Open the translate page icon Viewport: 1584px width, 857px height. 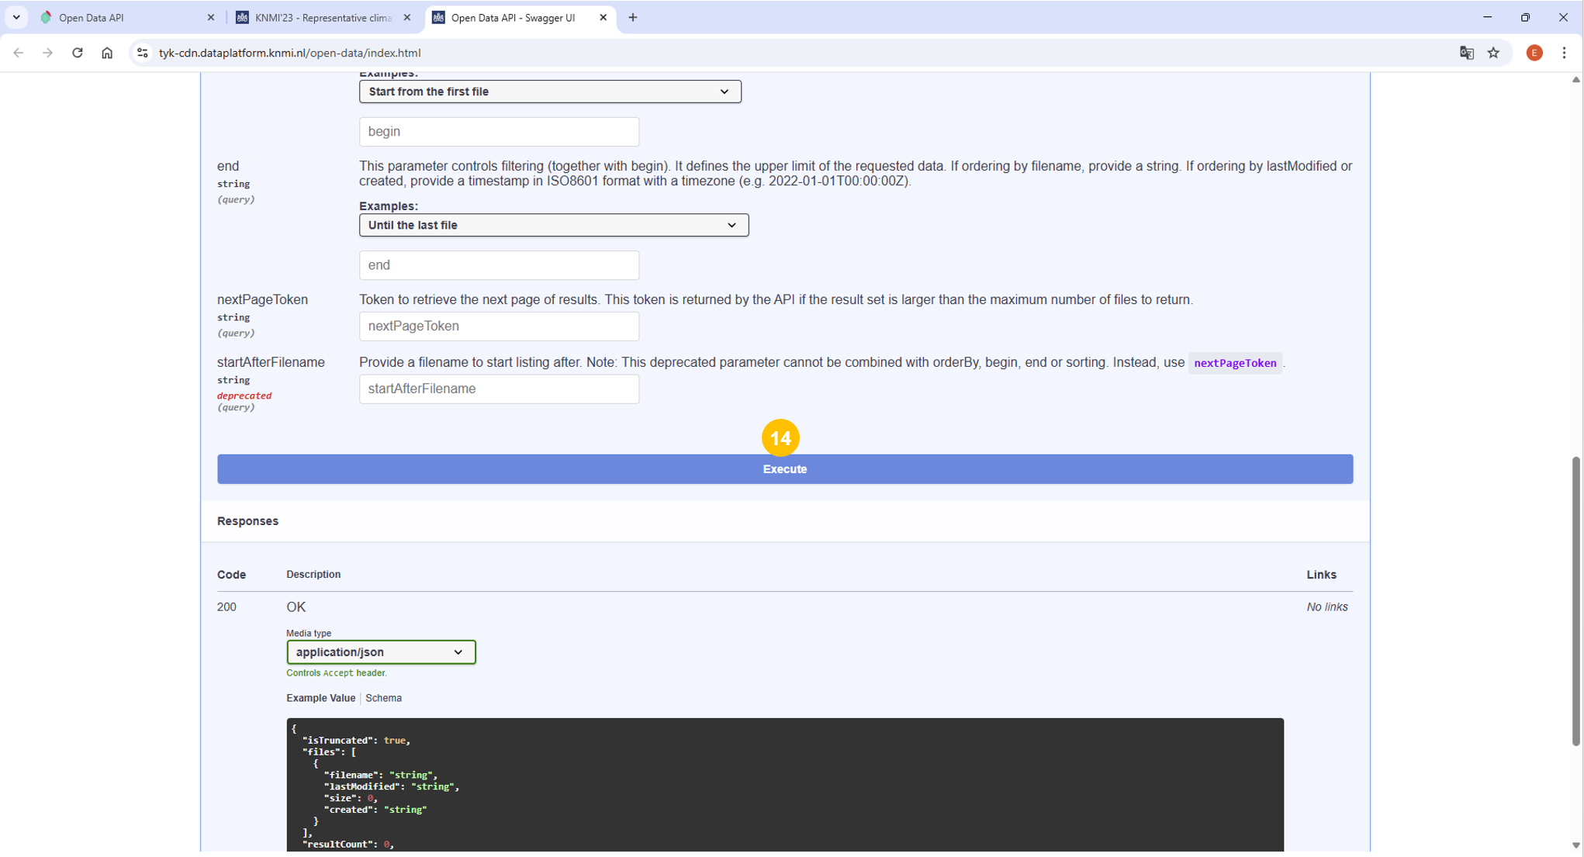coord(1466,53)
